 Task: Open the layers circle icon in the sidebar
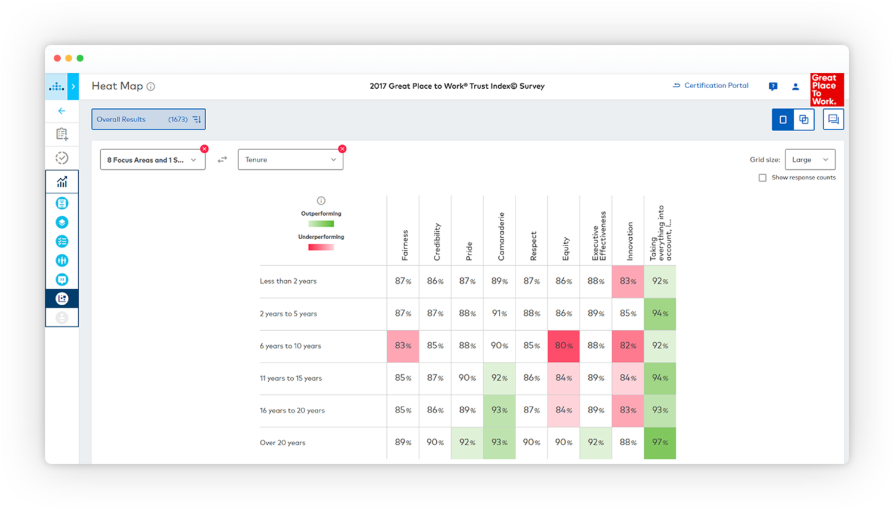[62, 222]
